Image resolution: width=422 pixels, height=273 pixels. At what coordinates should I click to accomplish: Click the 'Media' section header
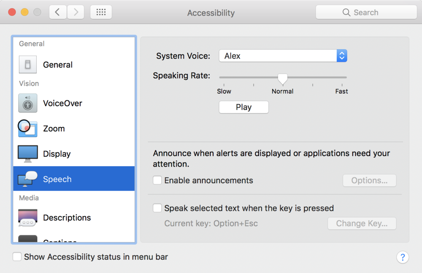tap(29, 198)
